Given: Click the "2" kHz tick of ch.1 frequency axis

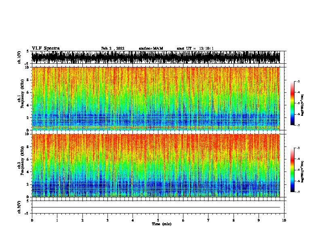Looking at the screenshot, I should coord(29,117).
